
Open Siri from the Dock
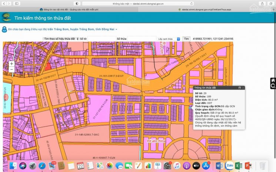coord(23,166)
